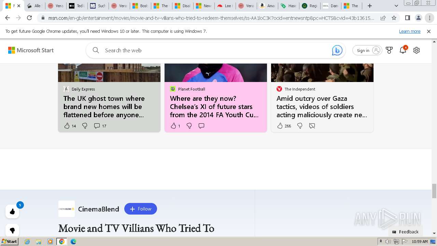Close the current MSN tab
This screenshot has width=437, height=246.
(x=18, y=6)
